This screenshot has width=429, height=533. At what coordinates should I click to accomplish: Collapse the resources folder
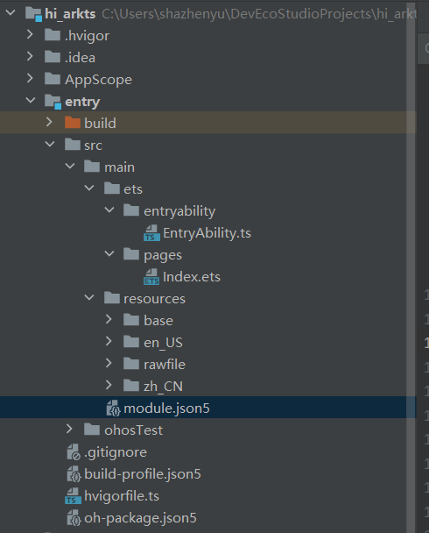point(89,298)
